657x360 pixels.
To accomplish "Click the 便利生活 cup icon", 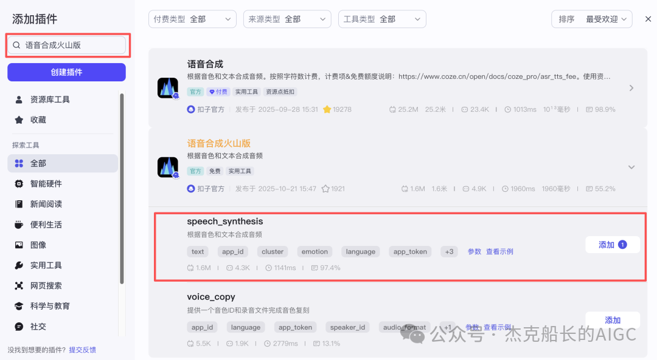I will (19, 225).
